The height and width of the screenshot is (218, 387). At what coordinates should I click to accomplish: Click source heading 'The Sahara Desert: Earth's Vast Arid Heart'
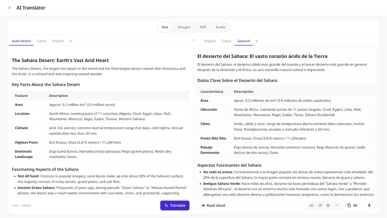pos(60,60)
